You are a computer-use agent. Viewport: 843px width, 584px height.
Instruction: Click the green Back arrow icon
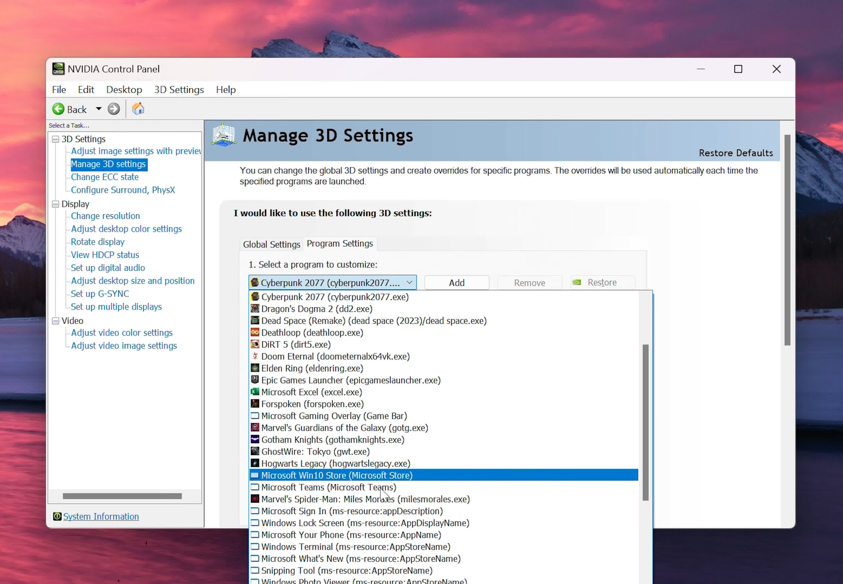click(58, 109)
